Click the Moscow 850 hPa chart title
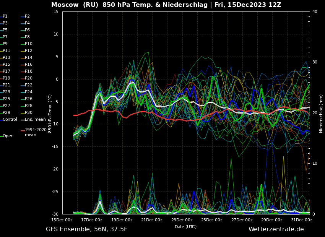The width and height of the screenshot is (325, 237). click(x=166, y=5)
